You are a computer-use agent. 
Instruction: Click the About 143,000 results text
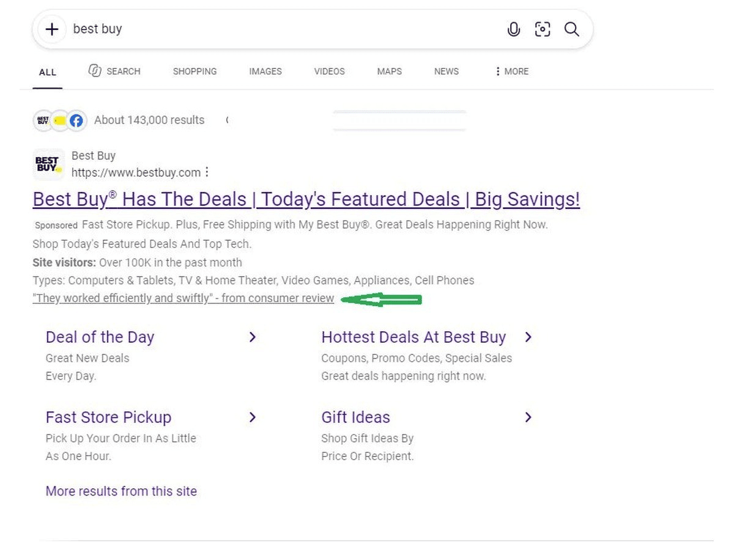pos(149,120)
